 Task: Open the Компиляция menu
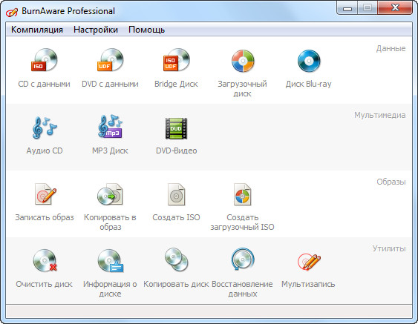pos(37,30)
